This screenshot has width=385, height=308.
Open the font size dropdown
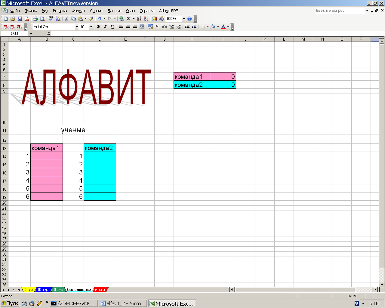pos(91,27)
